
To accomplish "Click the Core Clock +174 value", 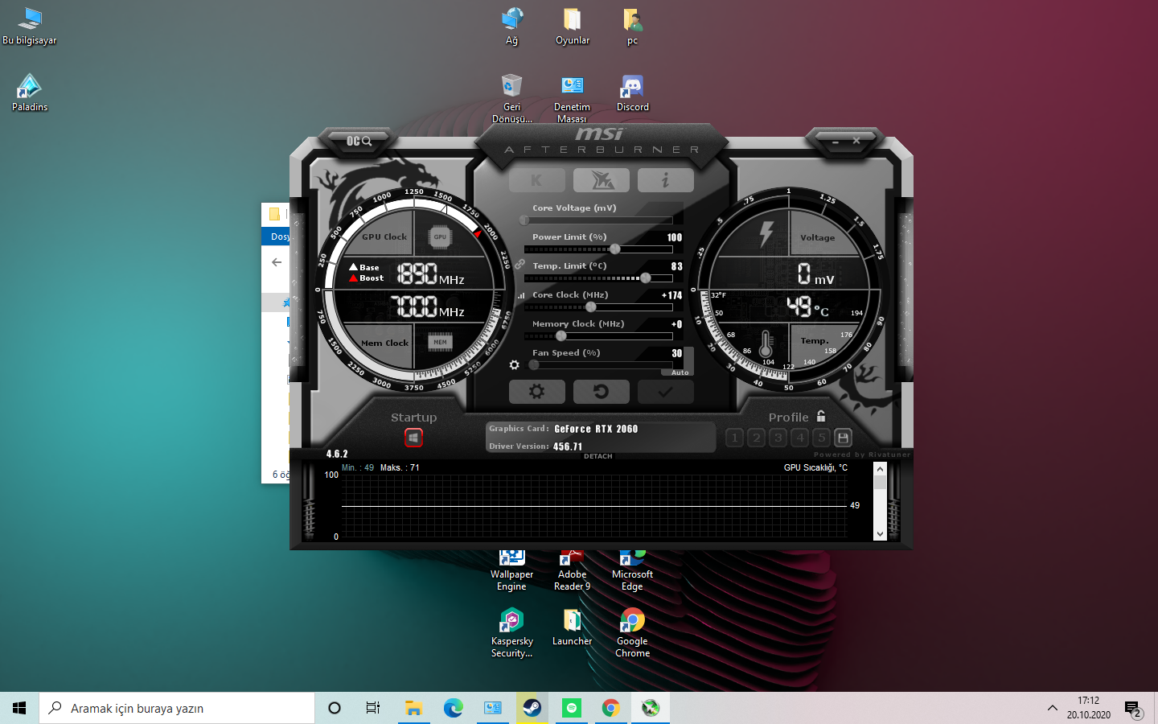I will [x=671, y=295].
